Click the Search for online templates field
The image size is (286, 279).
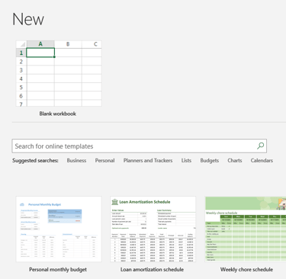click(139, 146)
